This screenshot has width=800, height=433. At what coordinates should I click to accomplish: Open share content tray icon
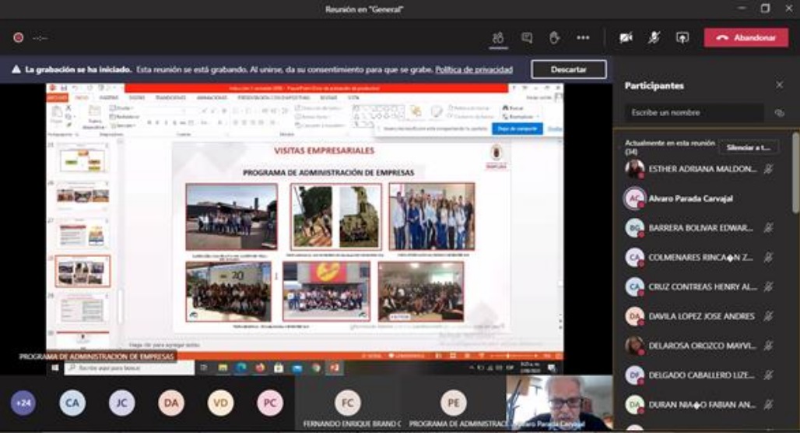(x=682, y=37)
